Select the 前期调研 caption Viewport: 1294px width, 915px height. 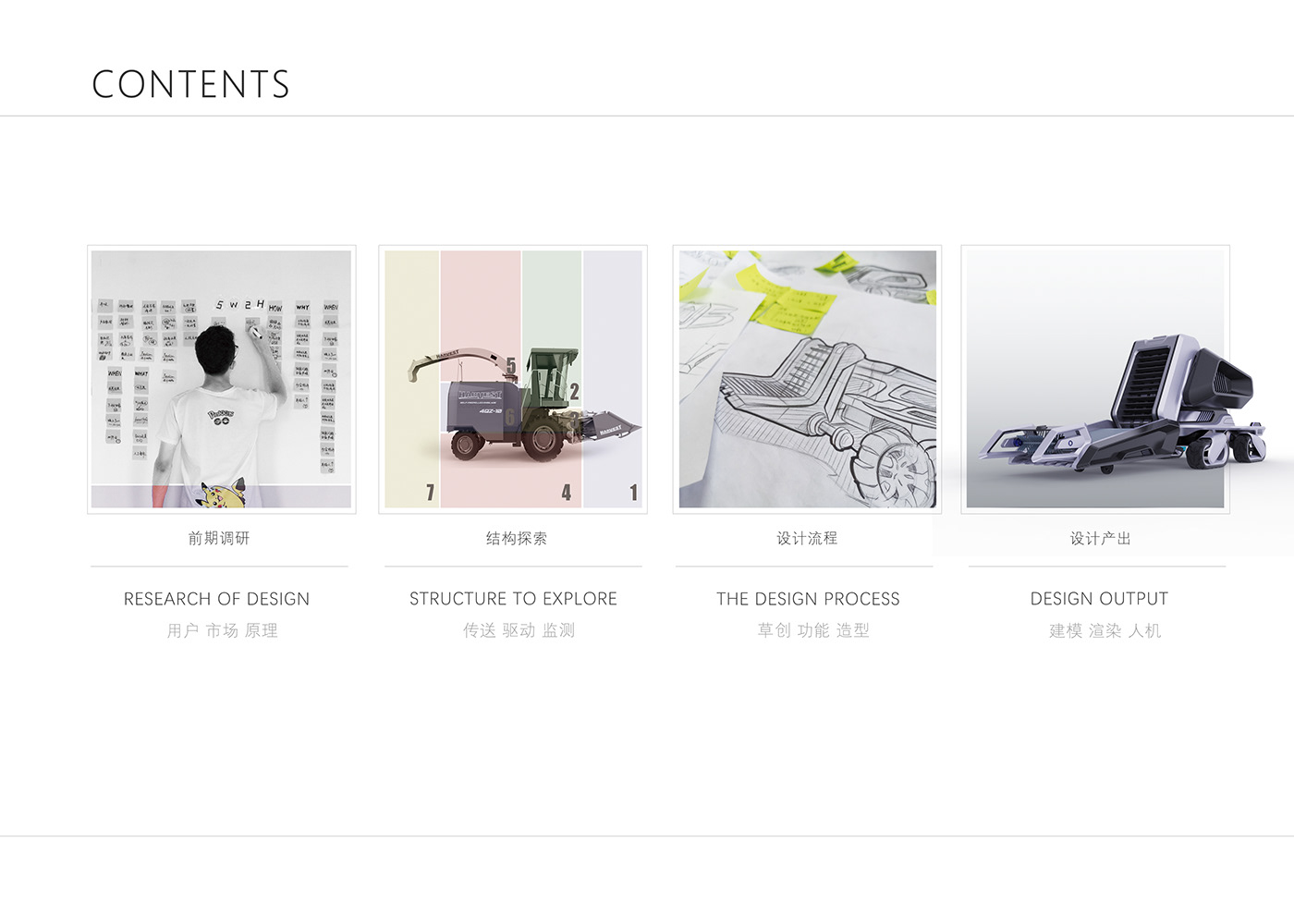[x=219, y=538]
